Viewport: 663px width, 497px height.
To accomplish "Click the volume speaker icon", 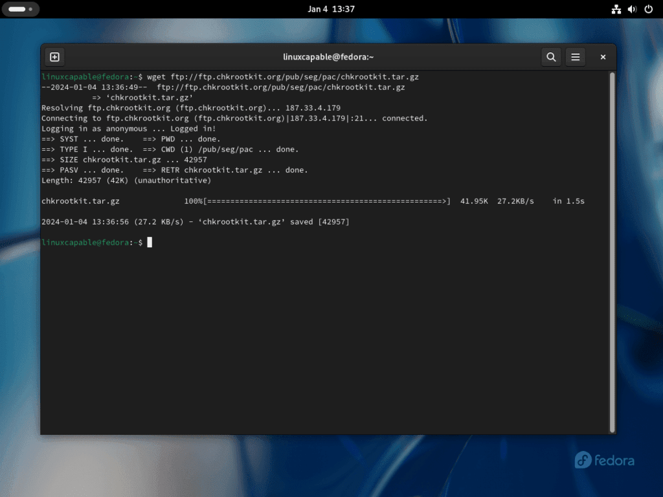I will (631, 9).
